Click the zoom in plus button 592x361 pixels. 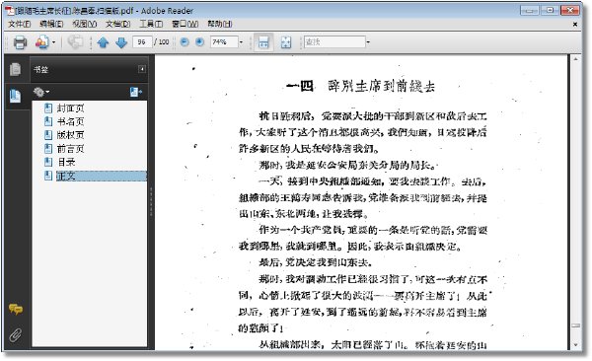pyautogui.click(x=199, y=41)
